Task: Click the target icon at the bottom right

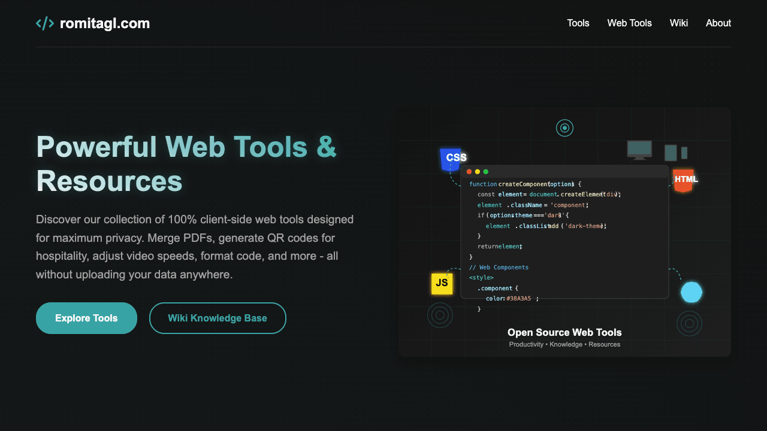Action: 689,323
